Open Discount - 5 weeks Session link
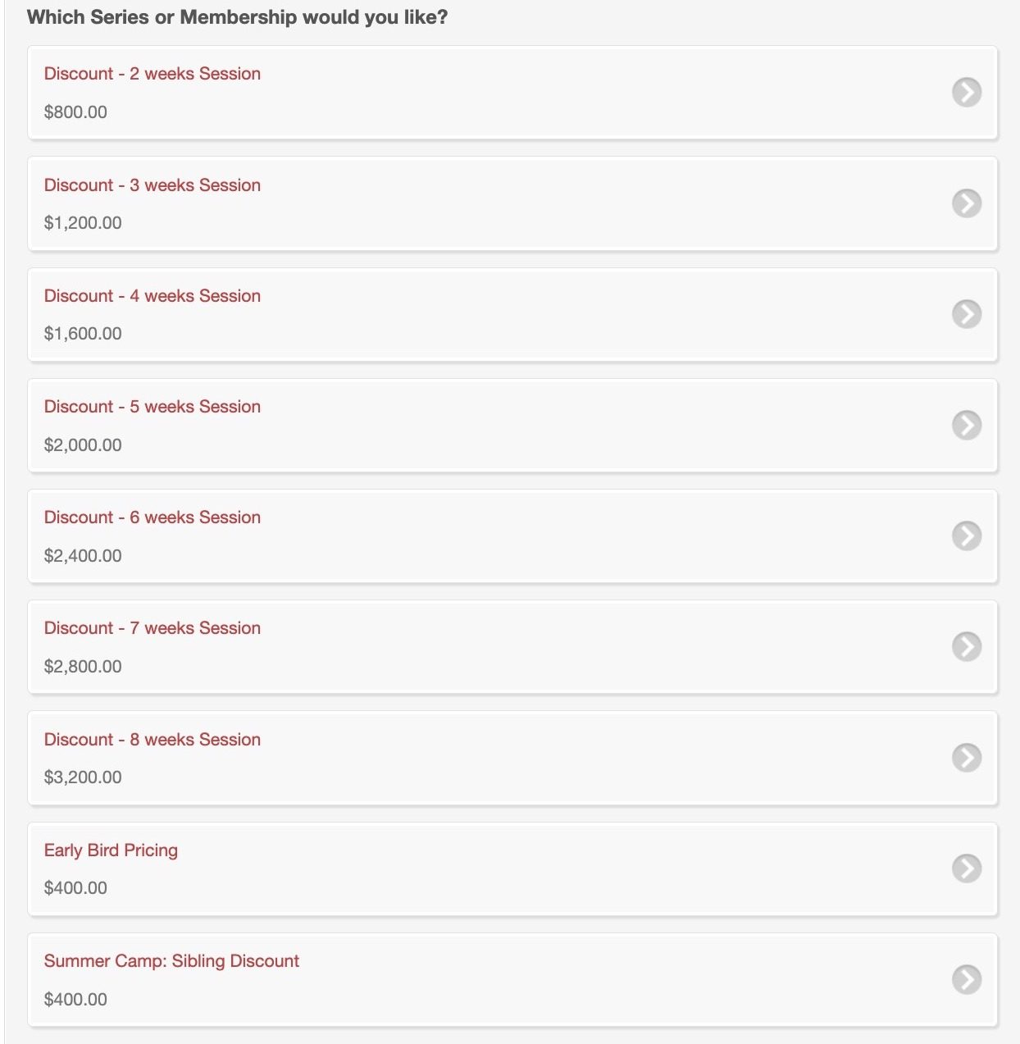 pyautogui.click(x=153, y=407)
